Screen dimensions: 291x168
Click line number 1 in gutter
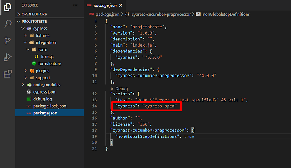point(96,21)
